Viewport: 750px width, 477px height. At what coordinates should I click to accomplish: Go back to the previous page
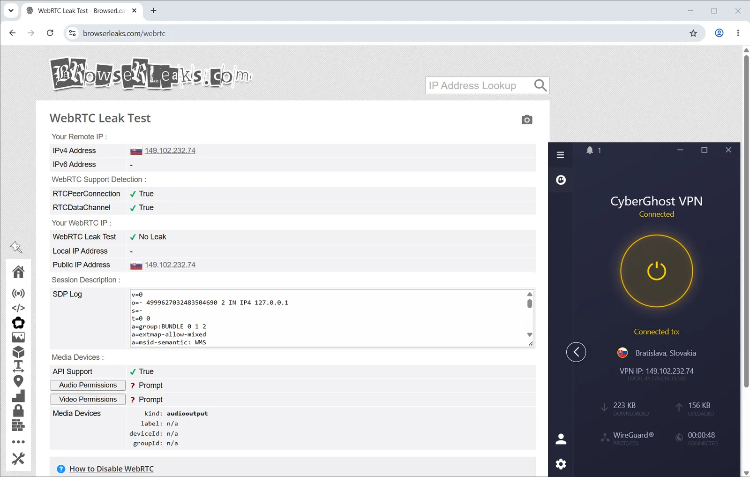click(13, 33)
